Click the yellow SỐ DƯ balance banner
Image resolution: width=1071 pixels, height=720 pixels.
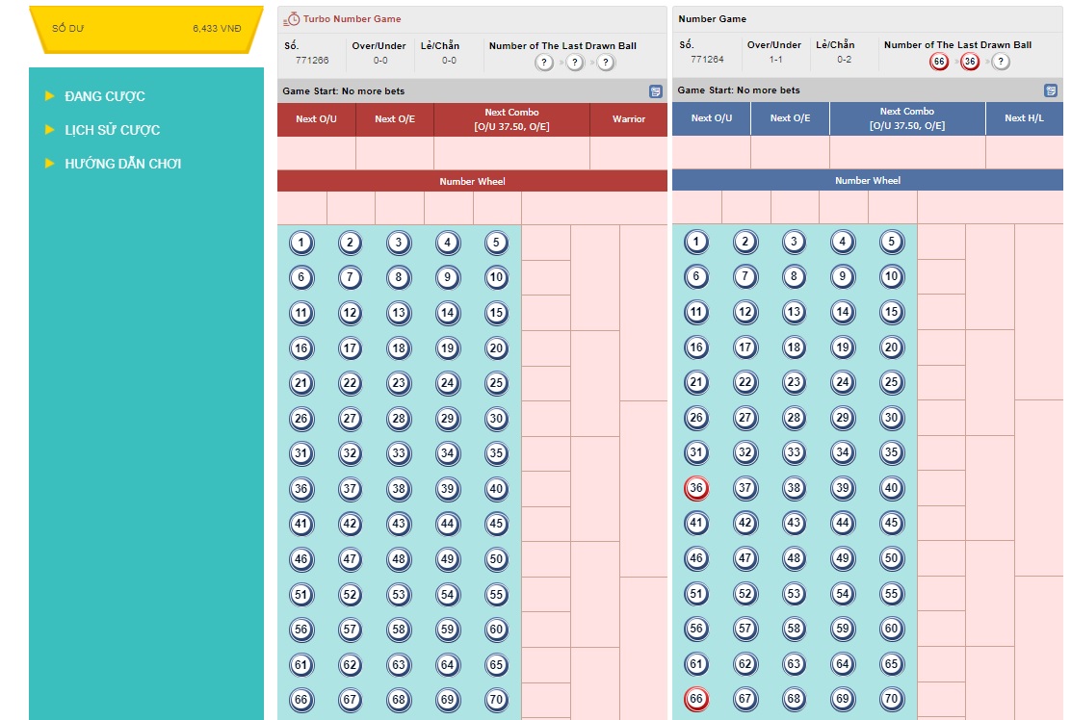(146, 29)
